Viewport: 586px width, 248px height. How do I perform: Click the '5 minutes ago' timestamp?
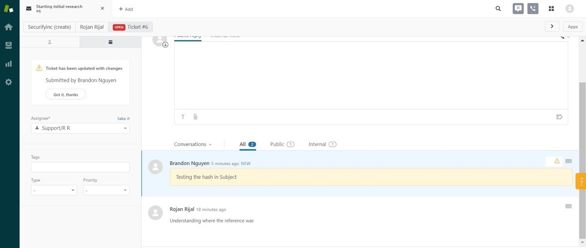[225, 163]
